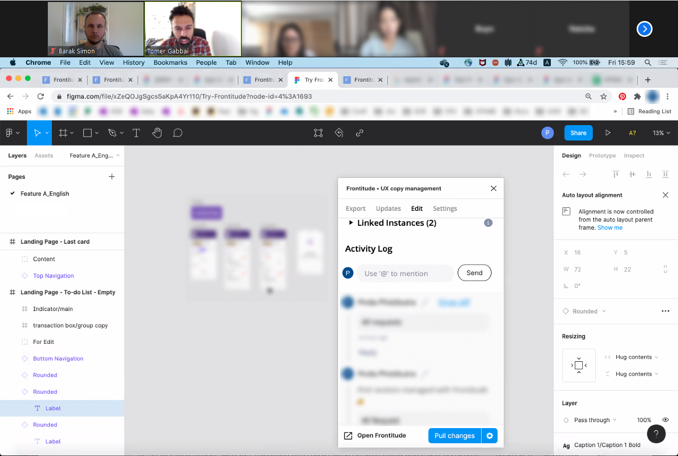
Task: Open the Feature A_Eng page selector dropdown
Action: (95, 155)
